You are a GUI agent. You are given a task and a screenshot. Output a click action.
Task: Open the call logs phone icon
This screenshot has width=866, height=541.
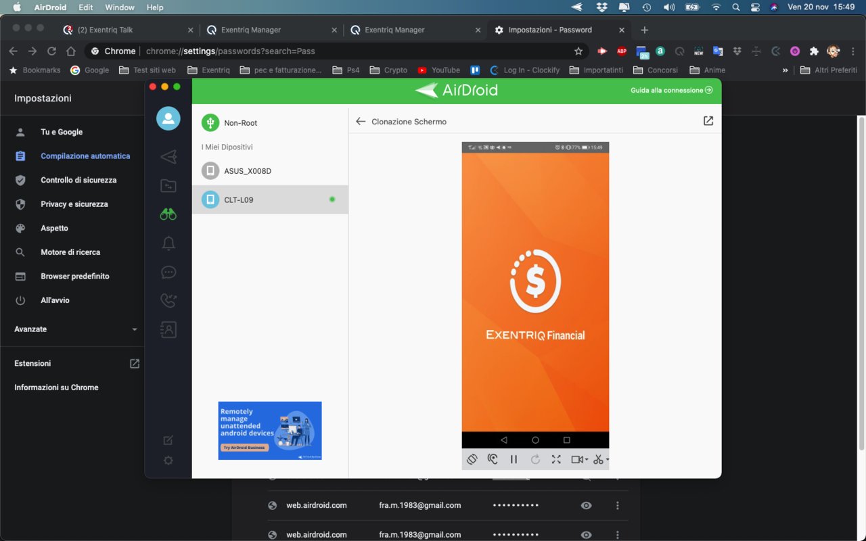point(168,301)
